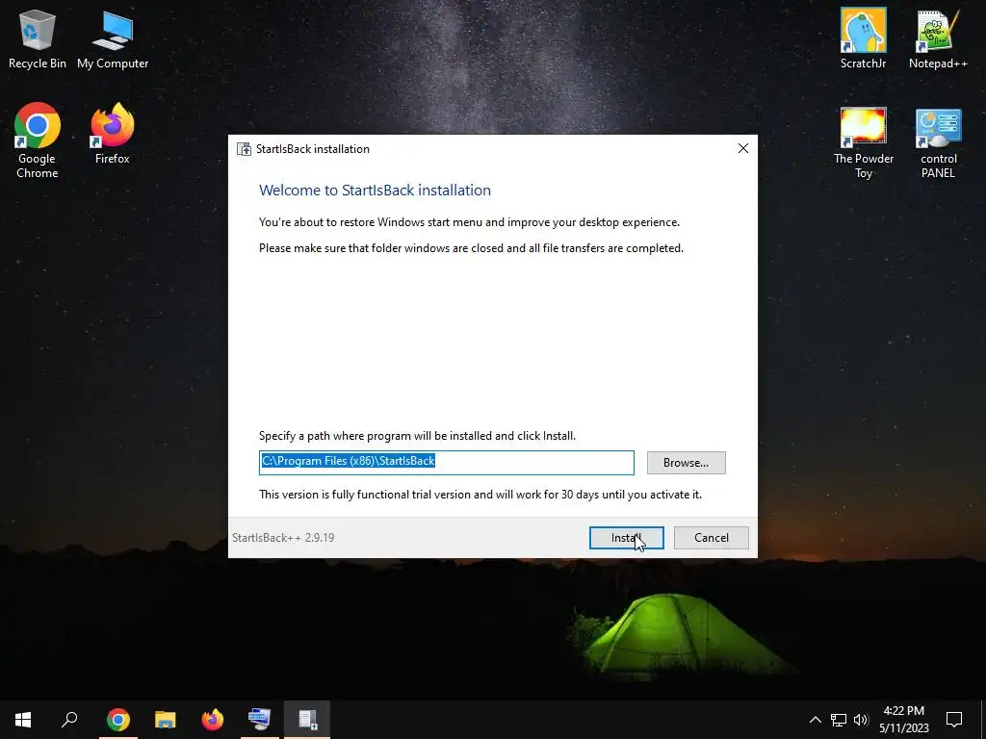Select the ScratchJr desktop shortcut
Image resolution: width=986 pixels, height=739 pixels.
(x=864, y=38)
